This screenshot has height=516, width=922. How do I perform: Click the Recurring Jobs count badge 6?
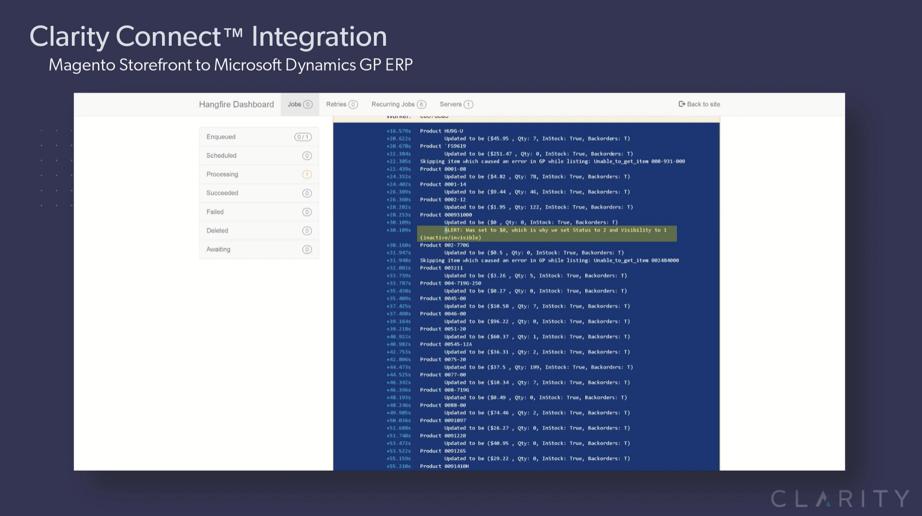point(422,104)
